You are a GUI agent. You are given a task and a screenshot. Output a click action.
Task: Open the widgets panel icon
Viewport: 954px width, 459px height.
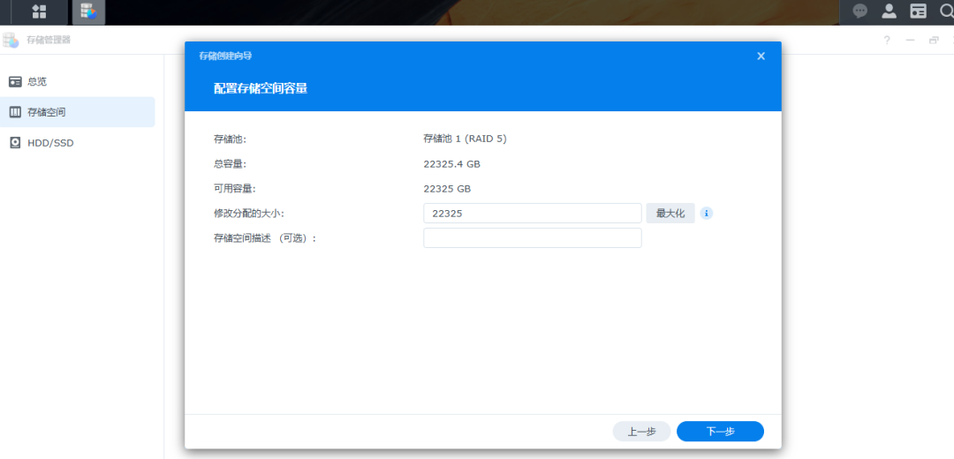(x=919, y=11)
